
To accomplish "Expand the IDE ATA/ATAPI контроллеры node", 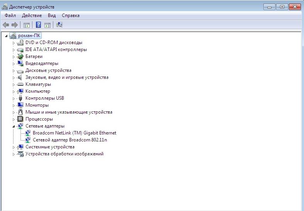I will pos(14,50).
